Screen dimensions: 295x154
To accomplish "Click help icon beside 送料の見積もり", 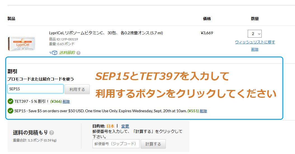I will pos(51,133).
